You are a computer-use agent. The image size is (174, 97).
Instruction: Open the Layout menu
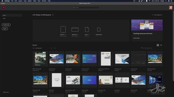(20, 1)
